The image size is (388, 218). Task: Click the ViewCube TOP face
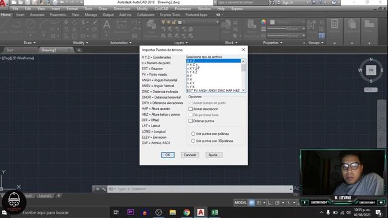point(371,70)
